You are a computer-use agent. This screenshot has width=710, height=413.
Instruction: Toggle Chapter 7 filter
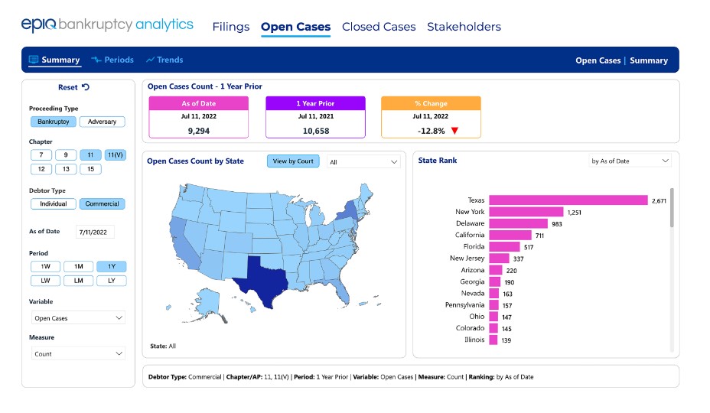pyautogui.click(x=41, y=154)
